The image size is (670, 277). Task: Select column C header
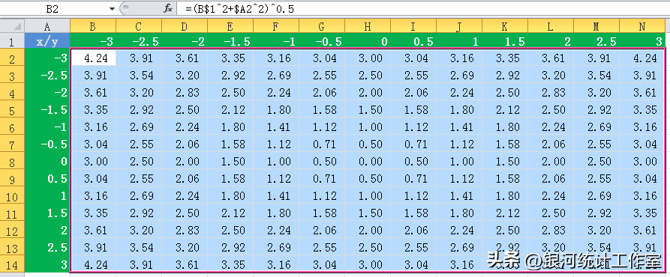[139, 26]
